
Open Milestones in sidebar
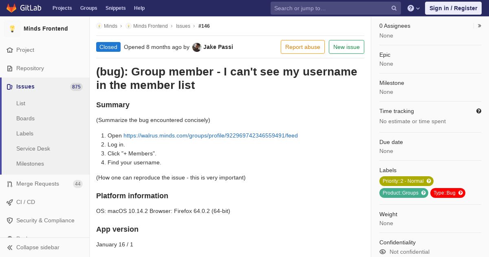[x=30, y=164]
